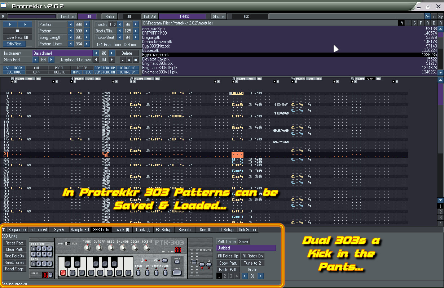The image size is (444, 288).
Task: Increase Position value with right arrow
Action: [x=87, y=24]
